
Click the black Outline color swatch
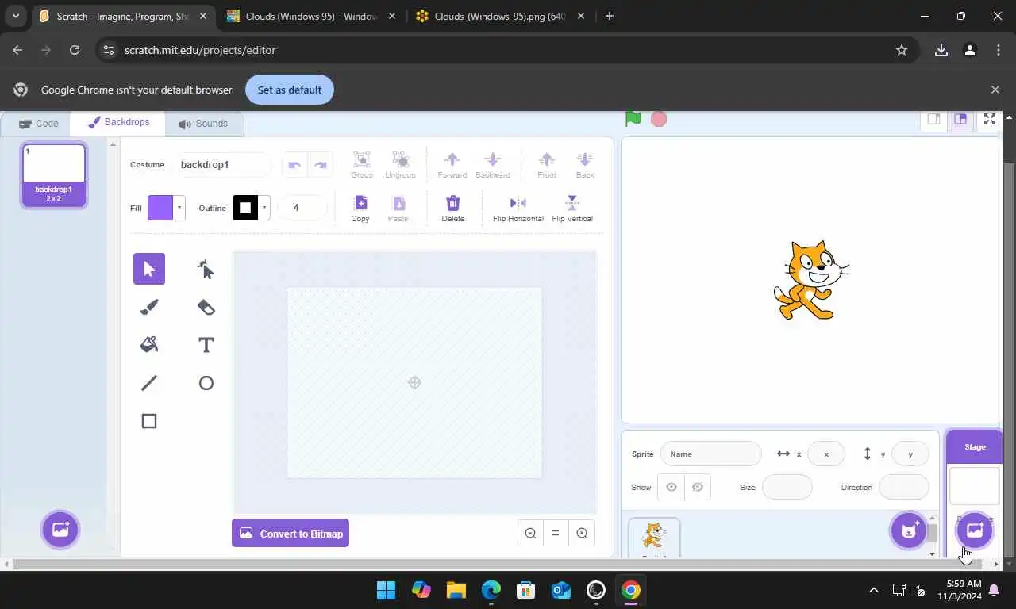pyautogui.click(x=245, y=208)
